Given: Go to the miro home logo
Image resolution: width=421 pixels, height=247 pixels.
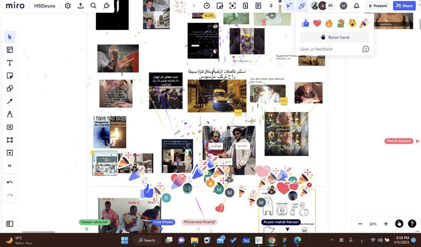Looking at the screenshot, I should tap(15, 6).
